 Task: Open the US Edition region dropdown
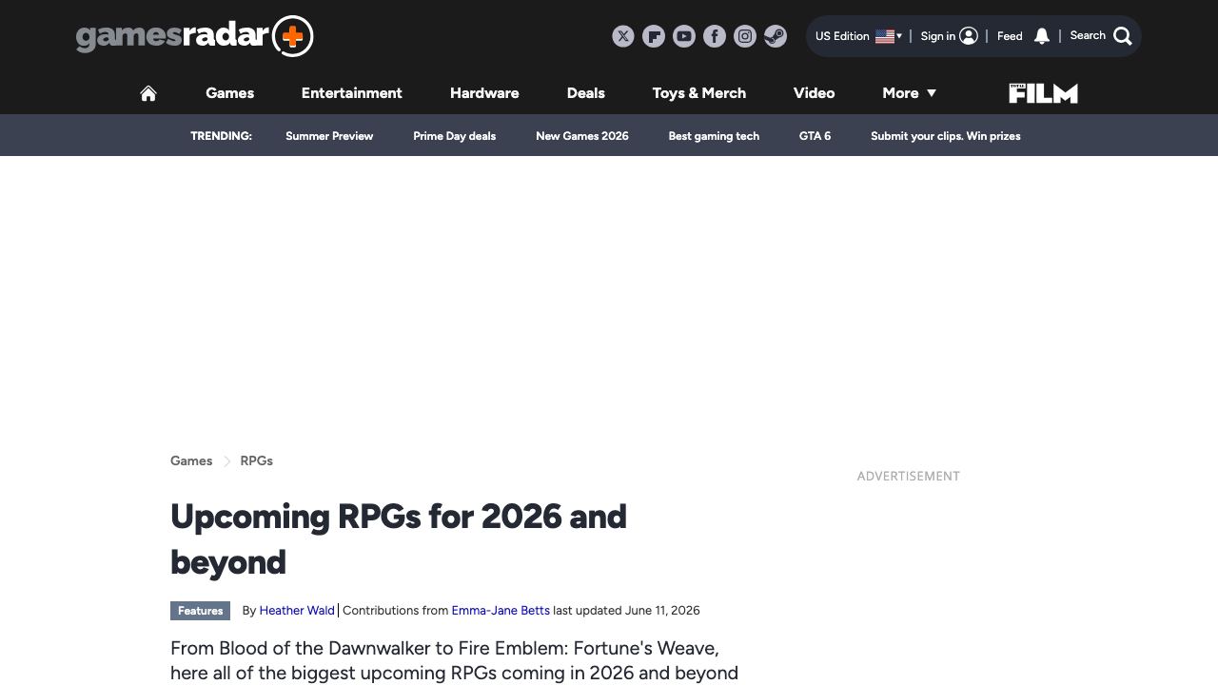coord(858,36)
